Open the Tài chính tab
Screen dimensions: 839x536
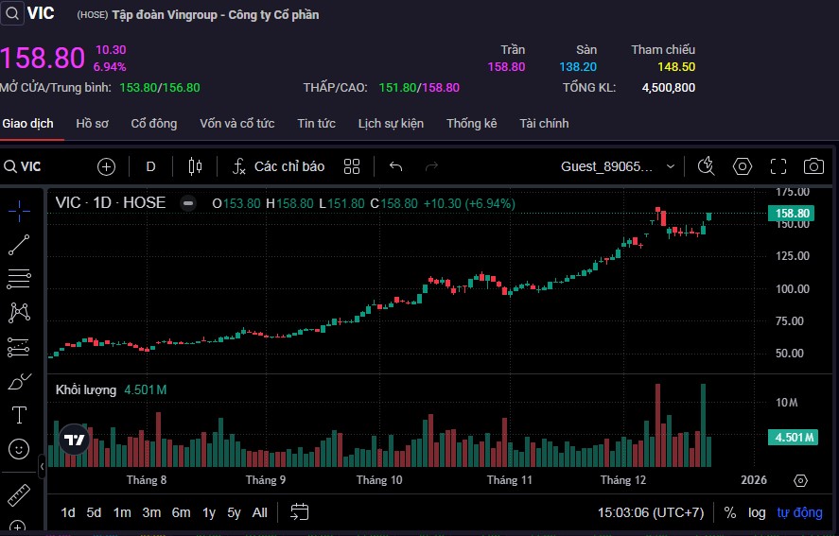(x=544, y=124)
